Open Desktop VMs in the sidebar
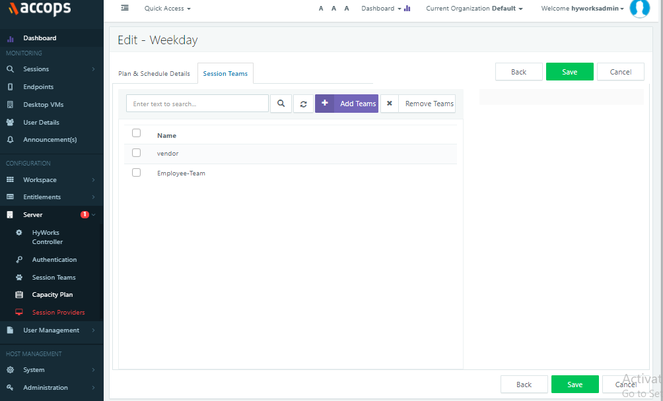 click(43, 105)
